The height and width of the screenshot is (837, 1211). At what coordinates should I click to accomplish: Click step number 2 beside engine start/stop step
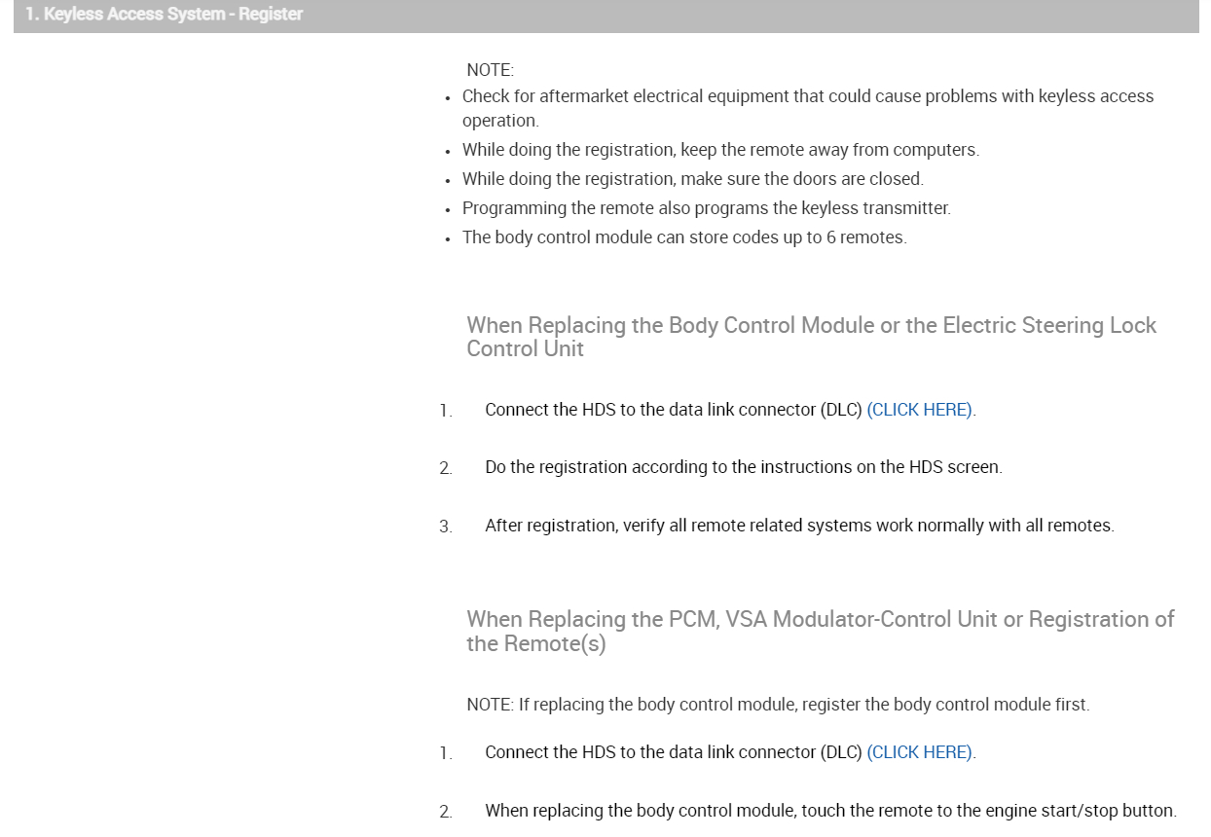pos(445,812)
